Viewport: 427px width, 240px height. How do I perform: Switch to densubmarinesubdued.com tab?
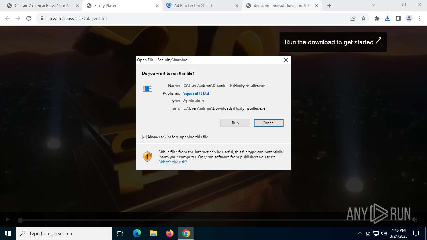tap(282, 6)
